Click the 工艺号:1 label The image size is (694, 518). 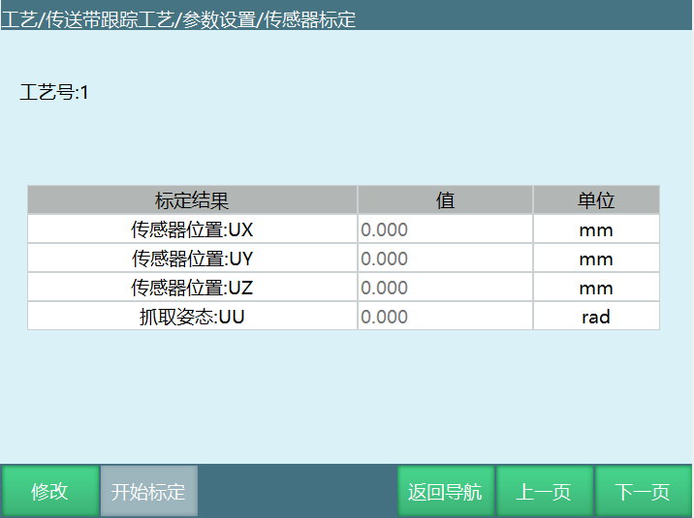(x=54, y=93)
